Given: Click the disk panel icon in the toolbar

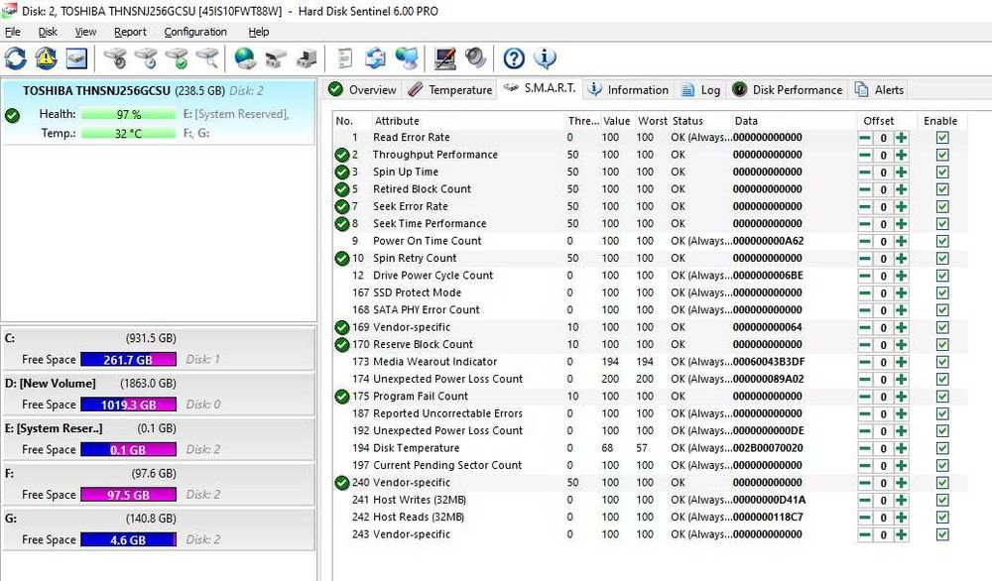Looking at the screenshot, I should (x=76, y=58).
